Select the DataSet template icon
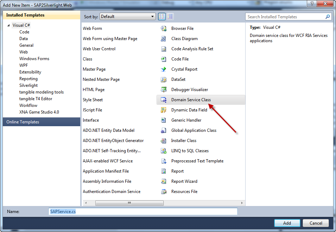 coord(164,79)
